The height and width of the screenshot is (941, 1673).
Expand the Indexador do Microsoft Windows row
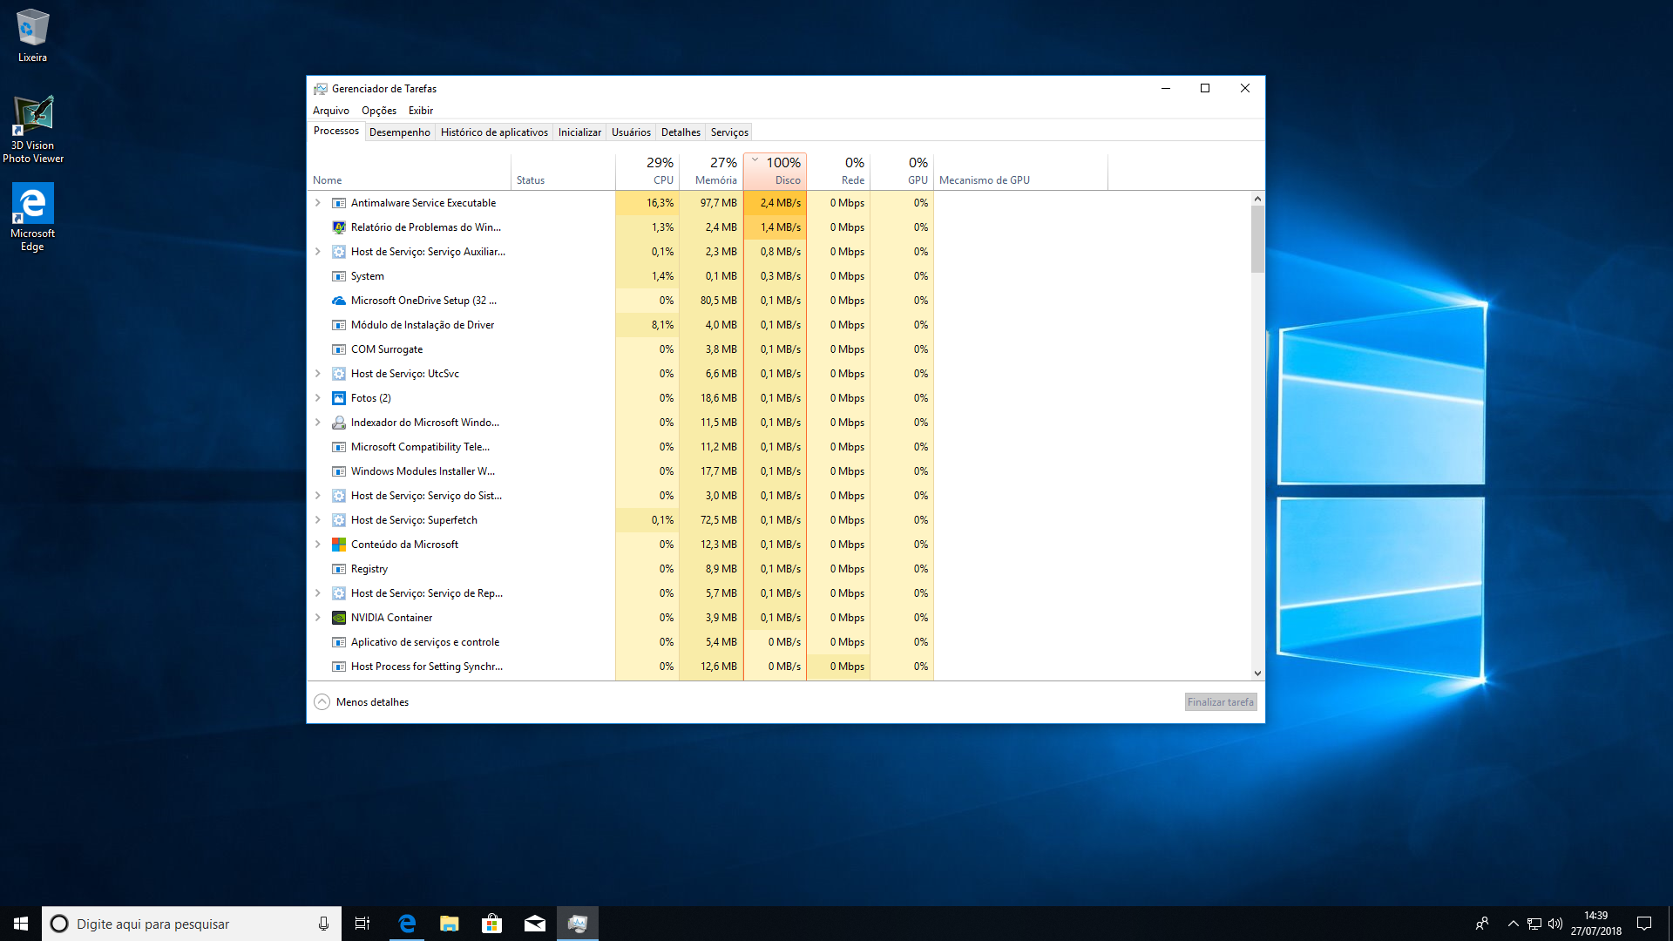(318, 423)
